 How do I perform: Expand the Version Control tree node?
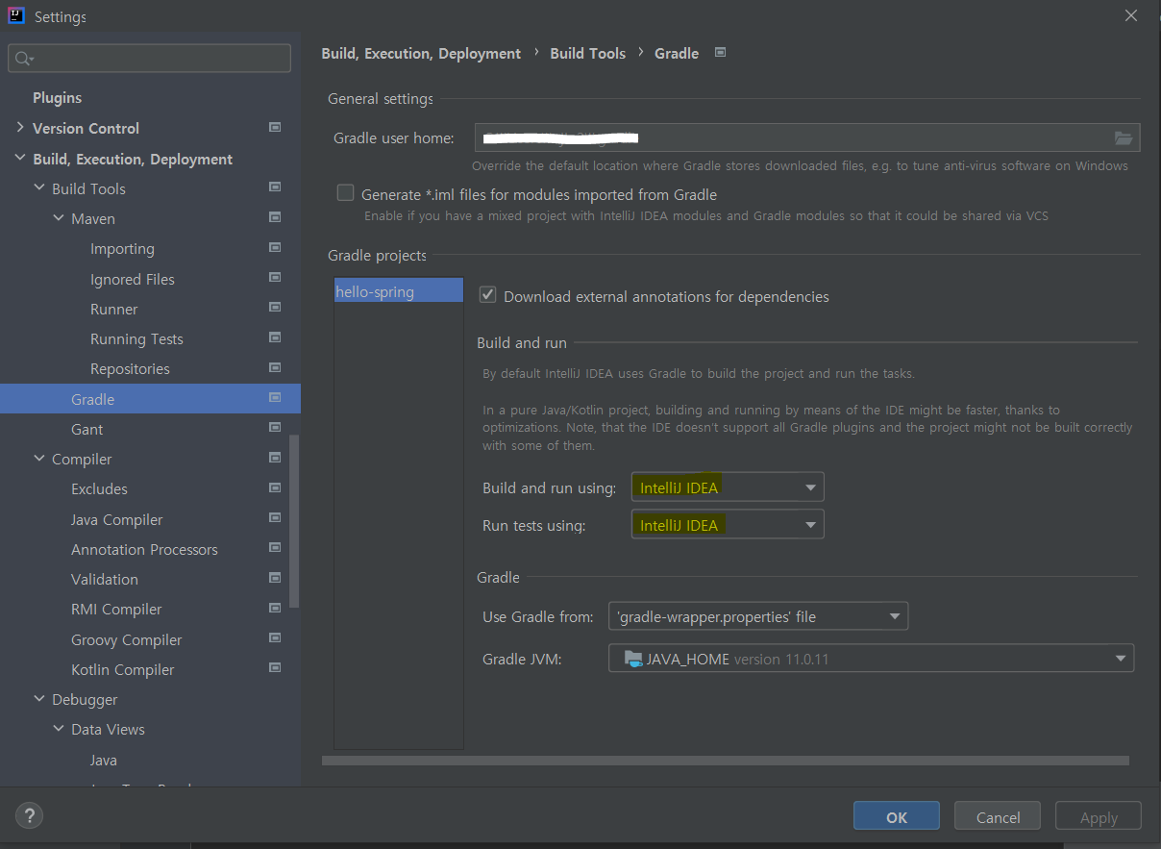[20, 128]
